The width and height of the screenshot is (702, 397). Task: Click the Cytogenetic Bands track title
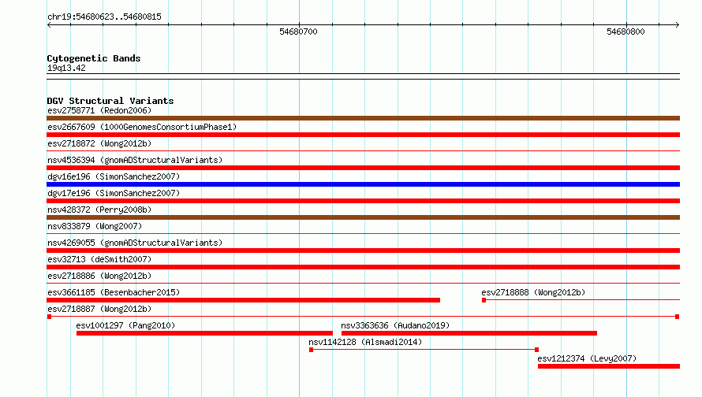pyautogui.click(x=94, y=58)
